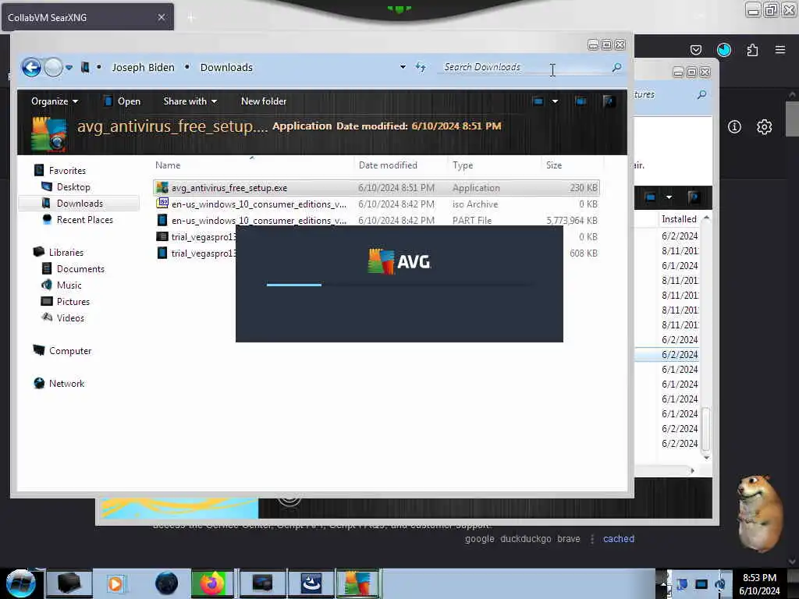
Task: Open the Pictures library
Action: pyautogui.click(x=73, y=302)
